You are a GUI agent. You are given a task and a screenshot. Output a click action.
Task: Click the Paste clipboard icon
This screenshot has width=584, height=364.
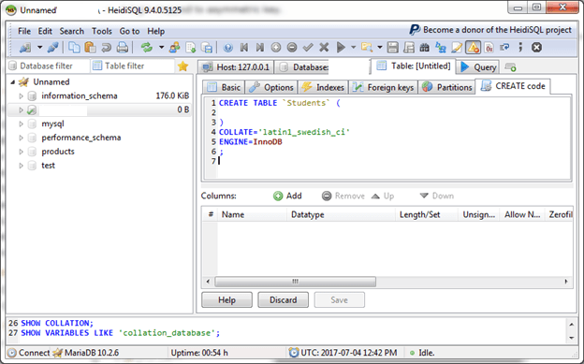click(x=90, y=48)
